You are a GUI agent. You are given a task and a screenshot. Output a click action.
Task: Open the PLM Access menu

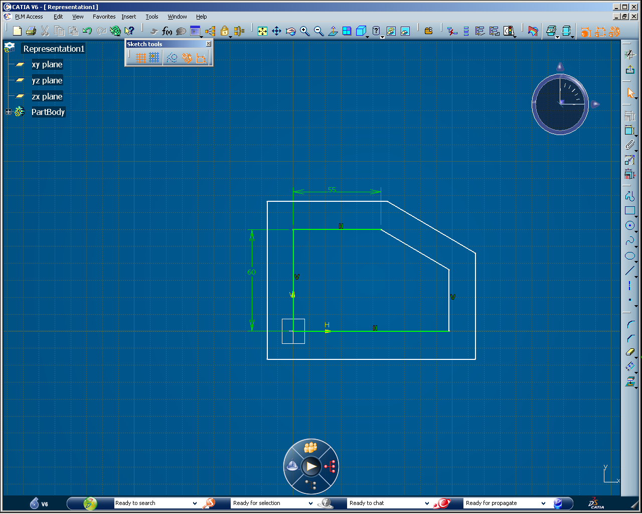pos(29,17)
